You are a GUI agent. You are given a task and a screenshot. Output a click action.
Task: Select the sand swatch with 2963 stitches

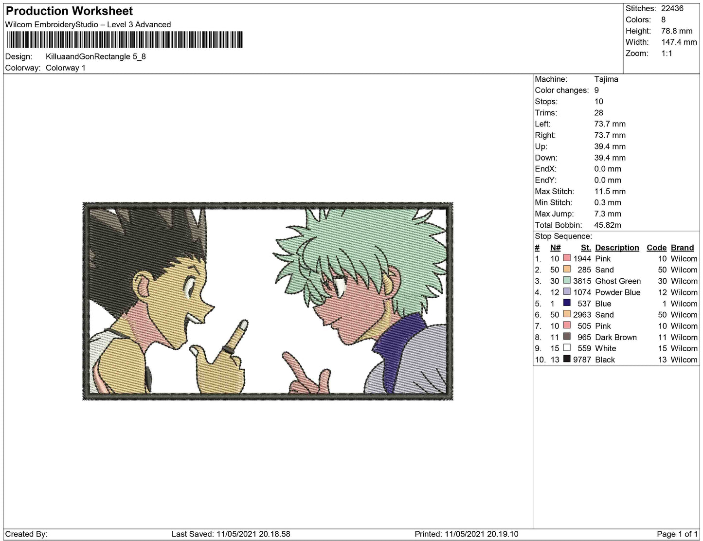coord(567,314)
